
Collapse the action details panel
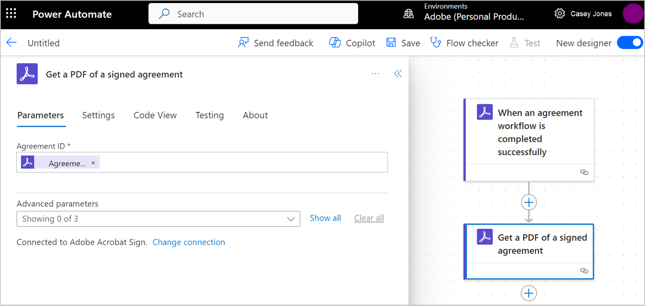tap(398, 74)
